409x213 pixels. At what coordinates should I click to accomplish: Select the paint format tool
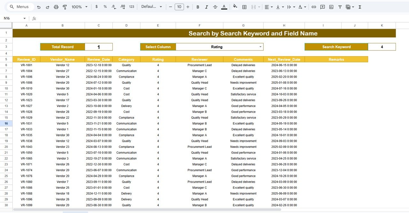click(x=65, y=6)
